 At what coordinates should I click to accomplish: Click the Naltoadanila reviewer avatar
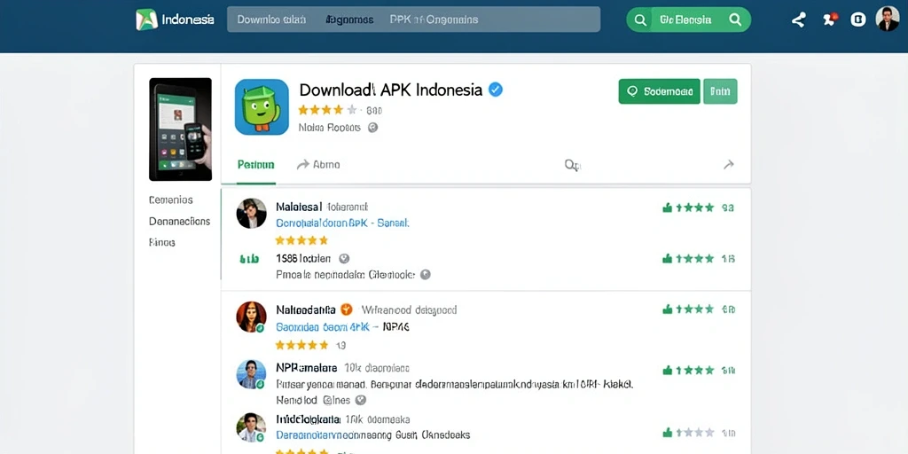point(251,317)
